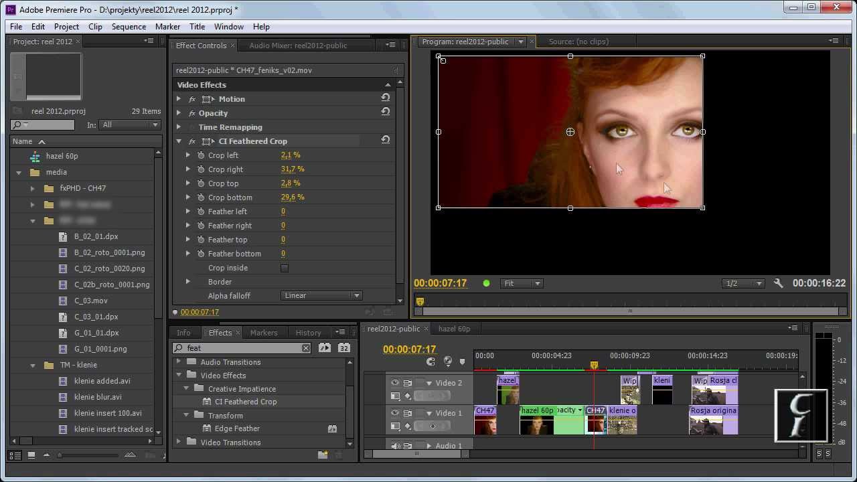857x482 pixels.
Task: Toggle animation stopwatch for Crop bottom
Action: tap(201, 197)
